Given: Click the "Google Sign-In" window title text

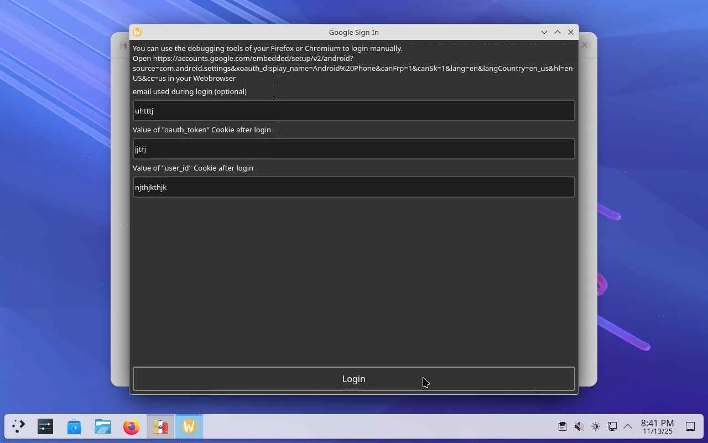Looking at the screenshot, I should 354,32.
